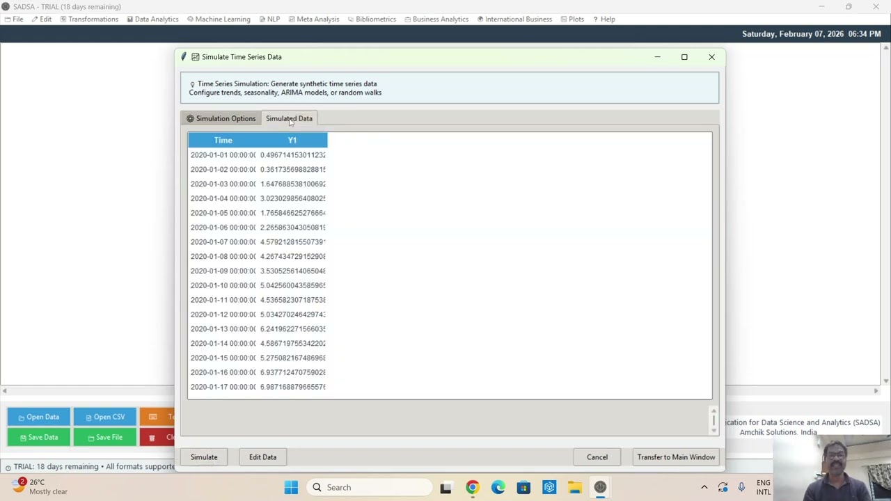Open Google Chrome from the taskbar

point(472,487)
